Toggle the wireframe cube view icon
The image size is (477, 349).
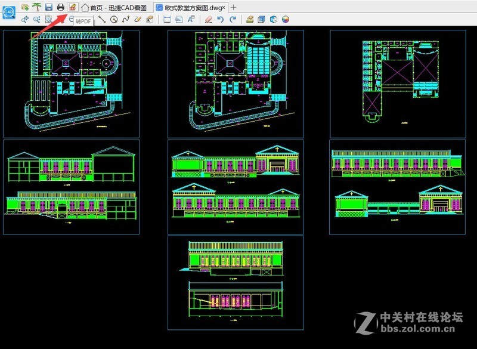coord(274,20)
